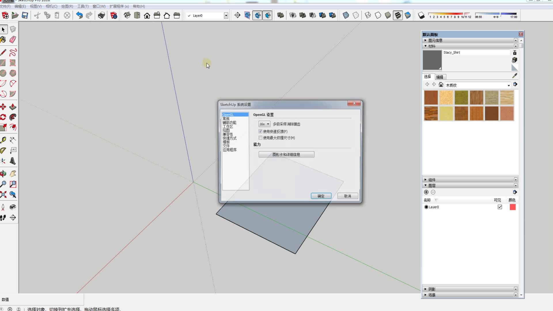
Task: Select the Eraser tool
Action: (x=13, y=40)
